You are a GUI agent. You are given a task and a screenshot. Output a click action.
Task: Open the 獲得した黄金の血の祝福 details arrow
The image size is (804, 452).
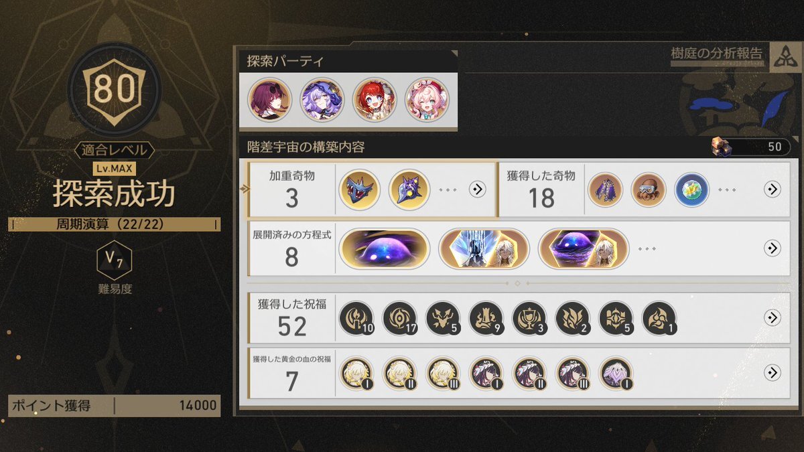tap(772, 373)
